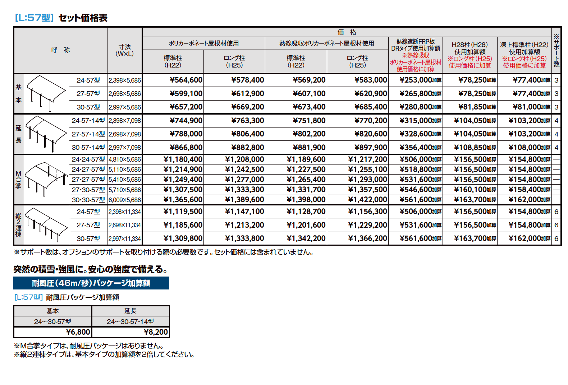Click the price ¥1,342,200
568x385 pixels.
(306, 238)
